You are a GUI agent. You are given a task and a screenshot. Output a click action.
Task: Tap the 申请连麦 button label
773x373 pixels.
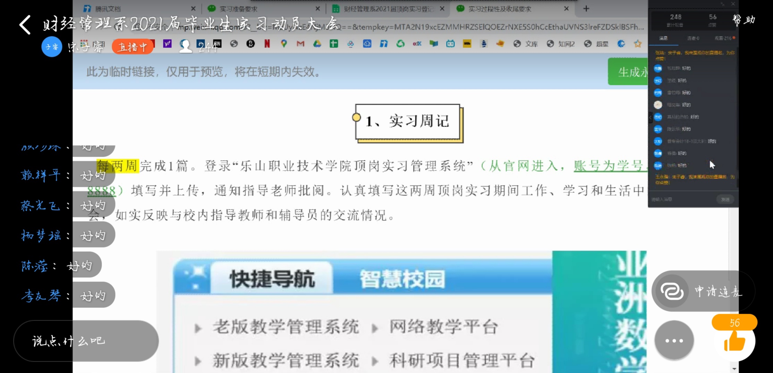718,292
